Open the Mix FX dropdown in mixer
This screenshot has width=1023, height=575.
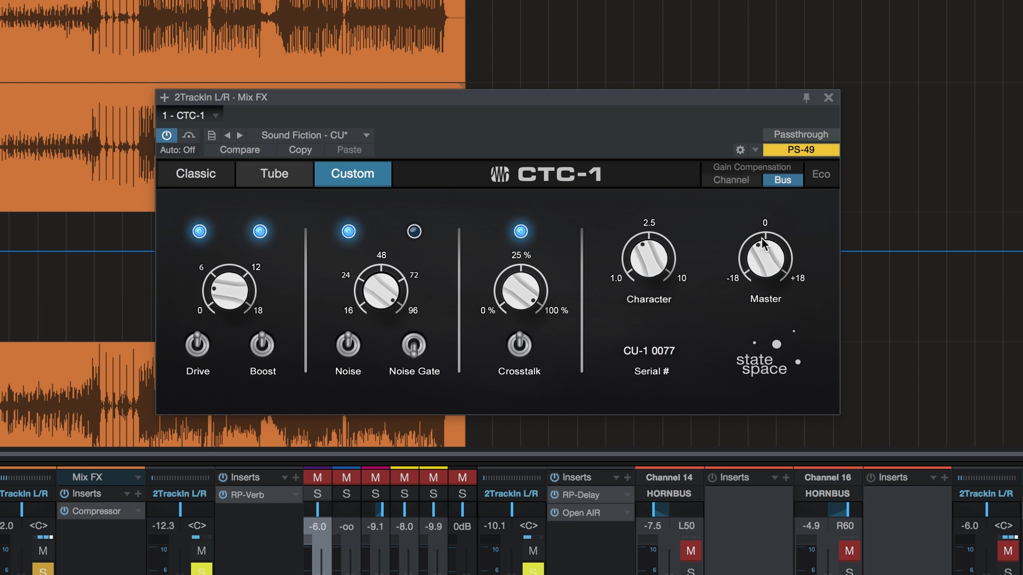pos(138,478)
